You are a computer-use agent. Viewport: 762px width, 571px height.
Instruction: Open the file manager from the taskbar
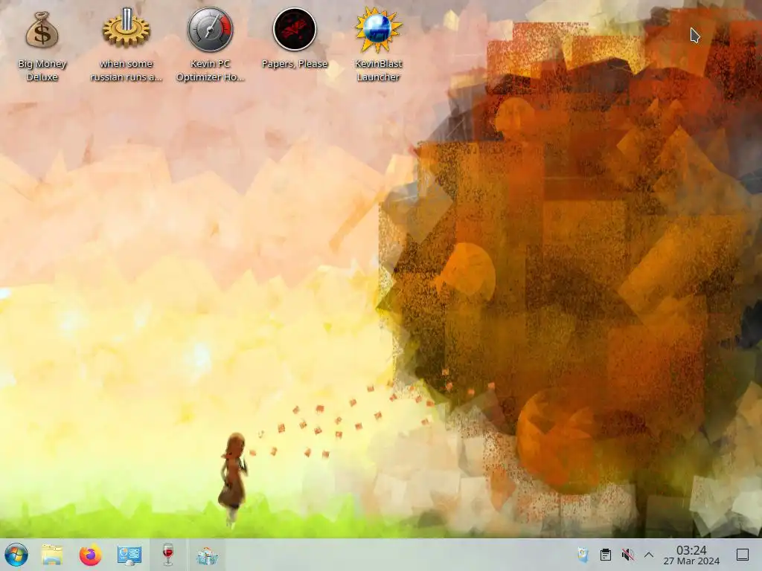[52, 555]
